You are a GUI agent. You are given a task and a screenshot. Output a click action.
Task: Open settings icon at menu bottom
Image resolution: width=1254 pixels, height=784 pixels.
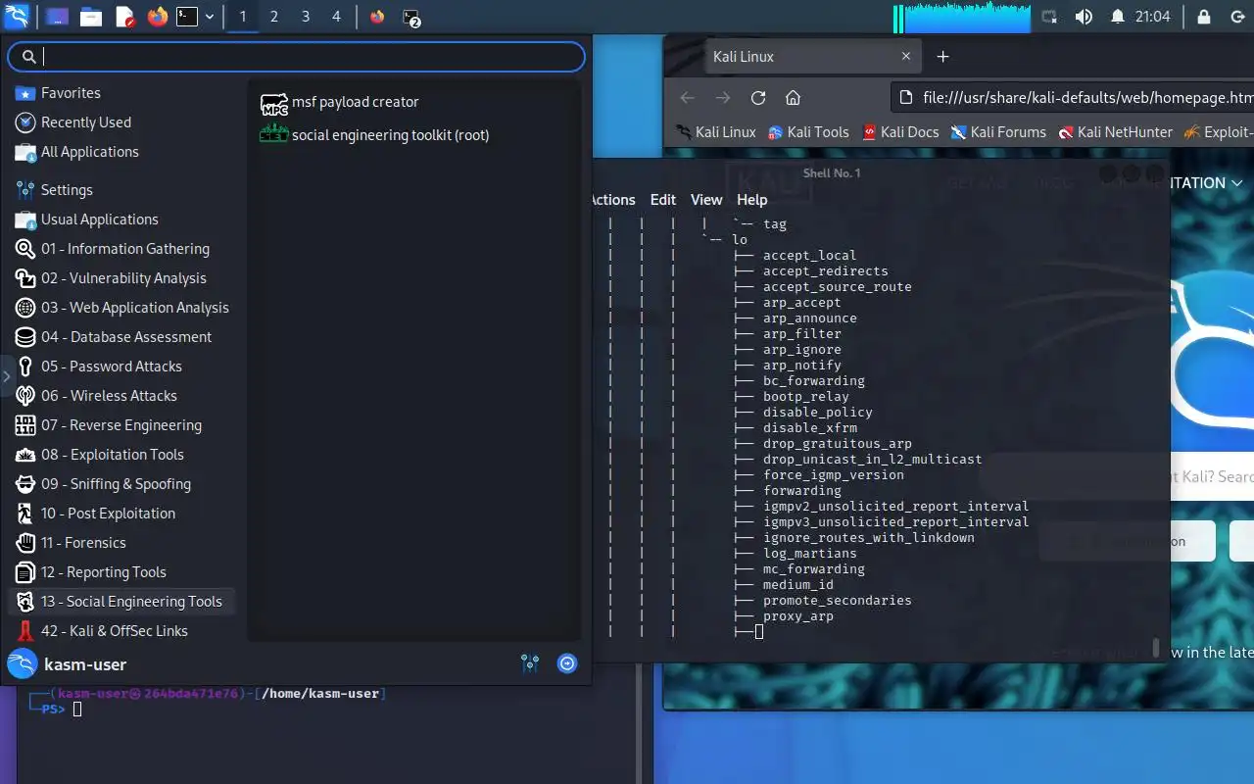coord(530,664)
